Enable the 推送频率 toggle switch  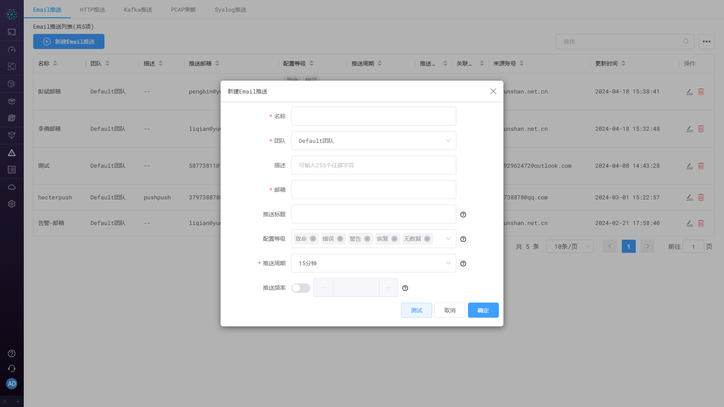tap(301, 288)
